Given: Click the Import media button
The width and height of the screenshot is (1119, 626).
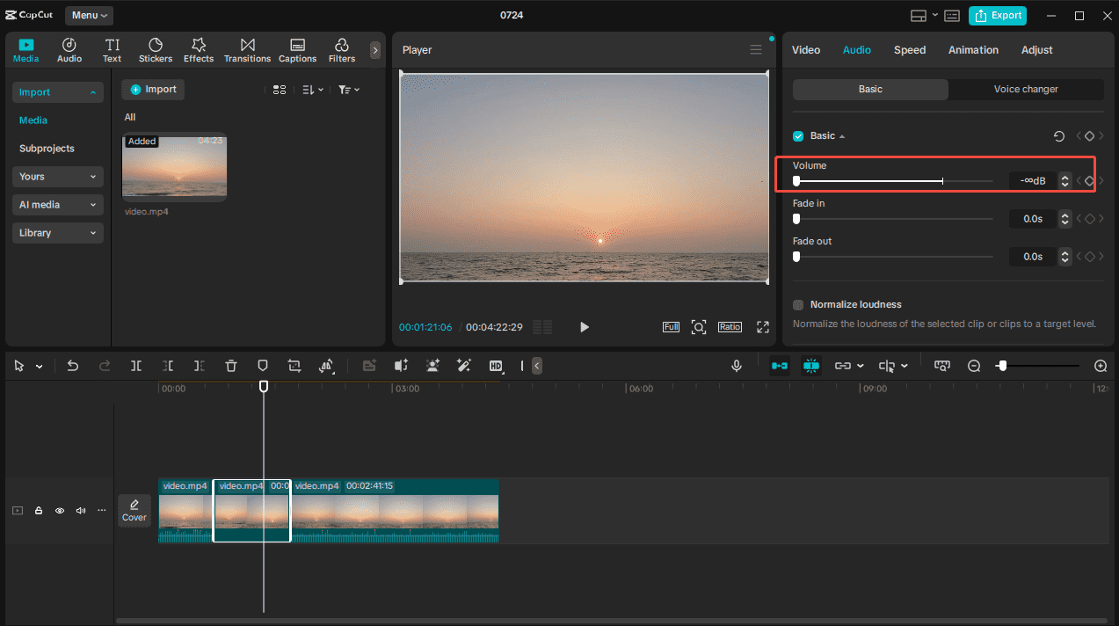Looking at the screenshot, I should [x=153, y=90].
